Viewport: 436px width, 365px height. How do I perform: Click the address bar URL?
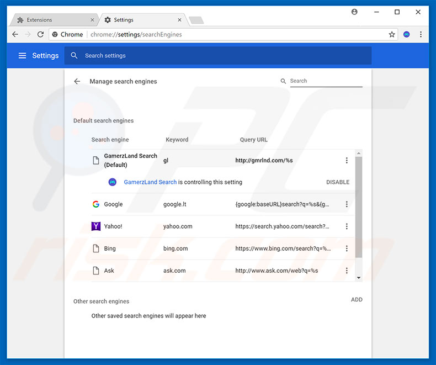tap(136, 34)
